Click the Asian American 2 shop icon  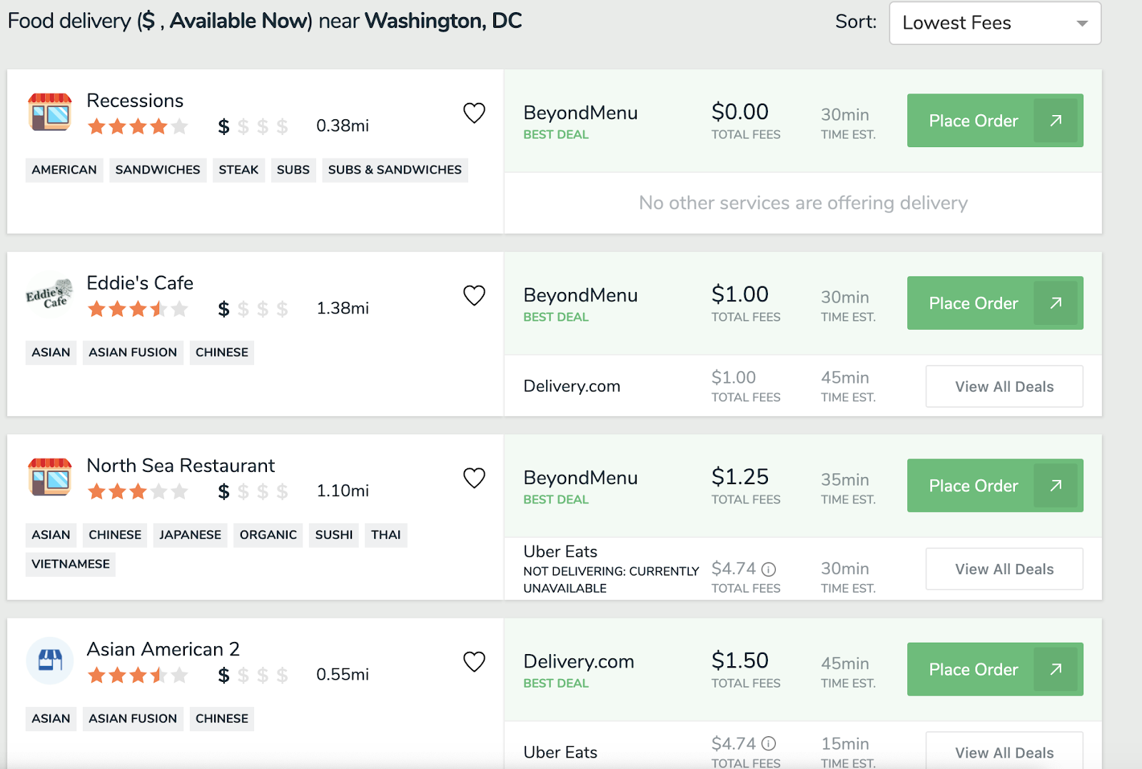tap(50, 660)
